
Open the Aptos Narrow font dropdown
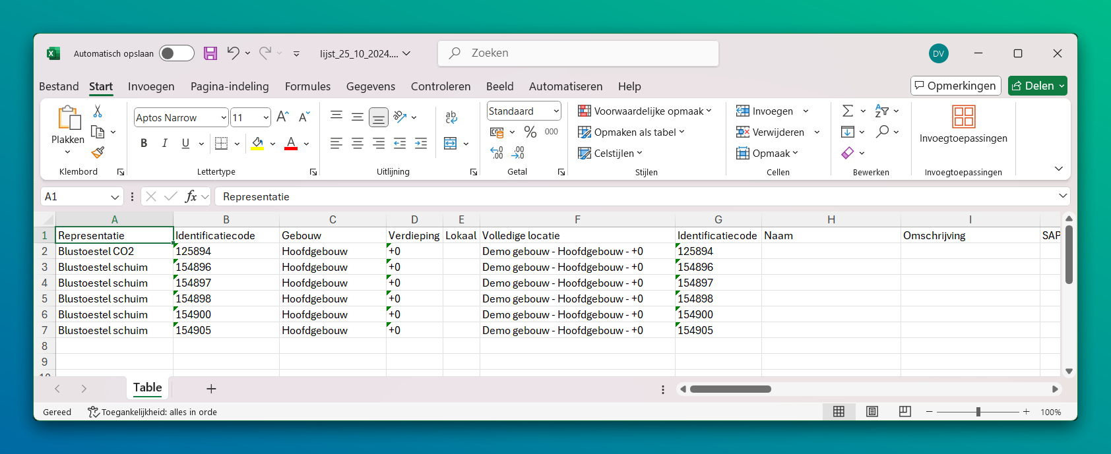point(224,118)
